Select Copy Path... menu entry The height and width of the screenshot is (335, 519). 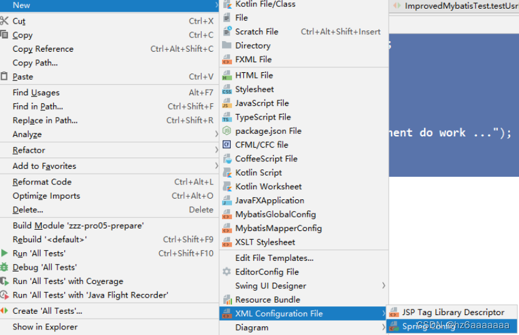(x=109, y=63)
